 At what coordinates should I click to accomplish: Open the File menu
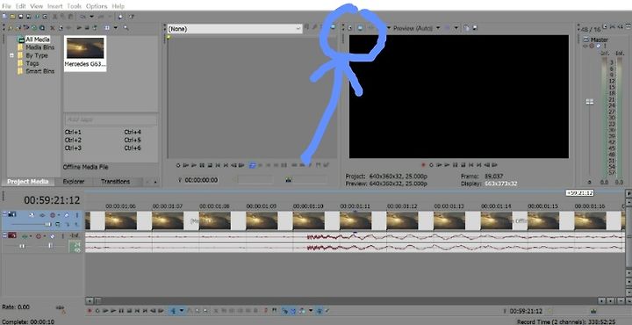pyautogui.click(x=6, y=6)
